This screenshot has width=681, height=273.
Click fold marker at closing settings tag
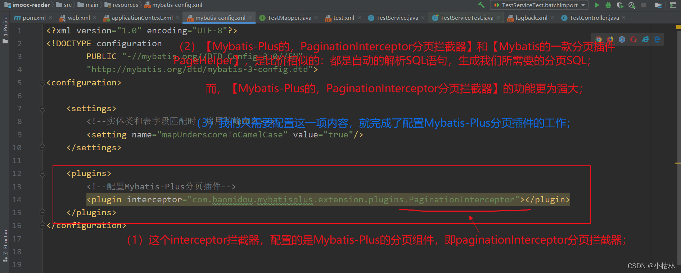[42, 147]
